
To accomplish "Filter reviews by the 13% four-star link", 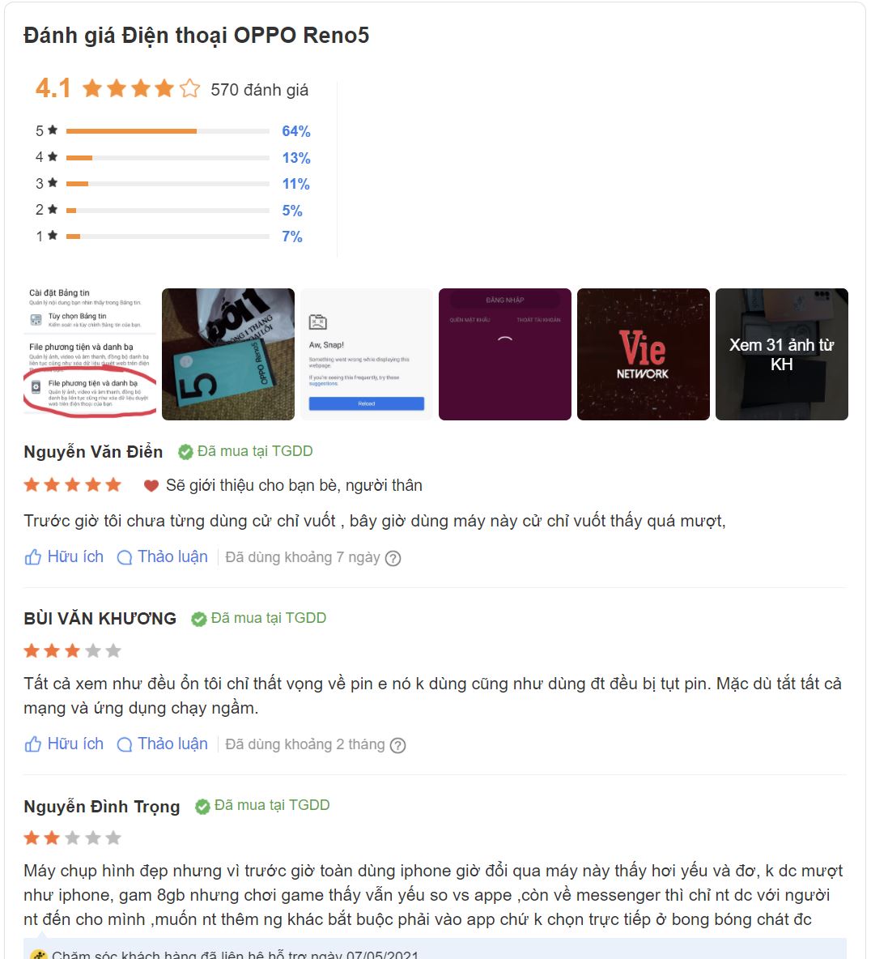I will click(295, 158).
